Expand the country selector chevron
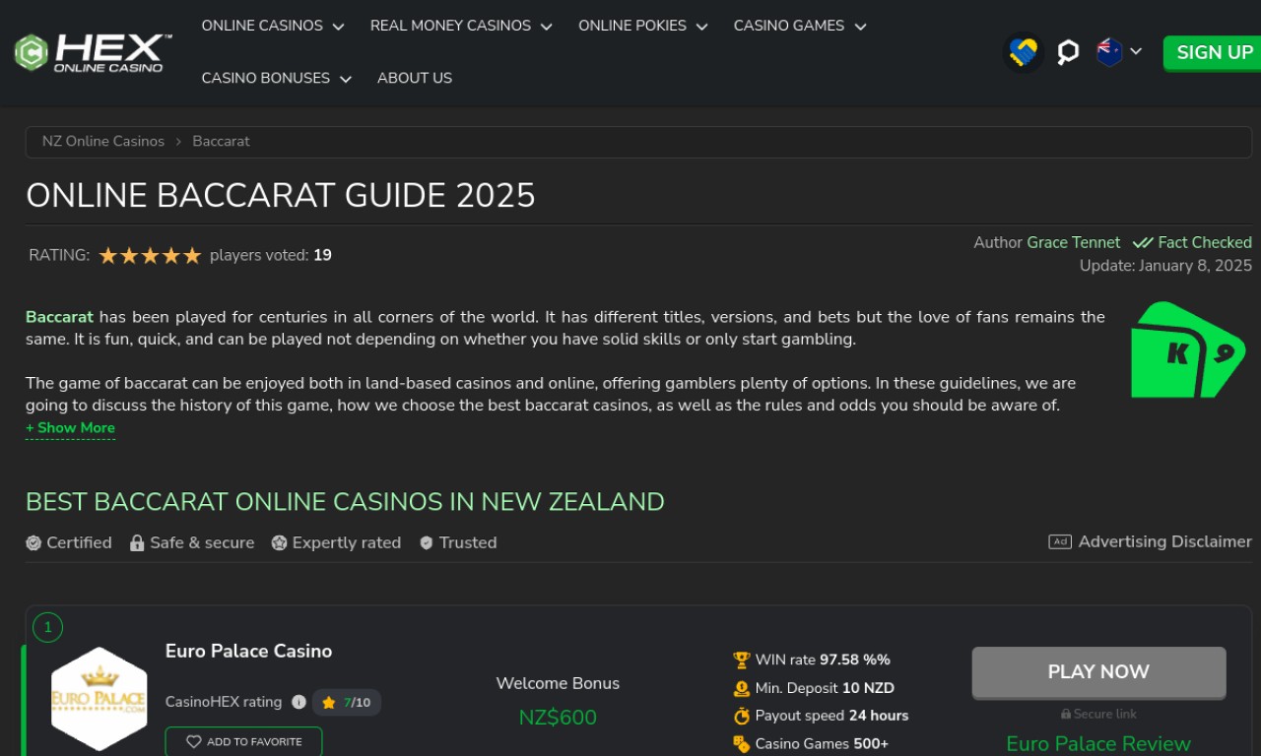 coord(1136,51)
